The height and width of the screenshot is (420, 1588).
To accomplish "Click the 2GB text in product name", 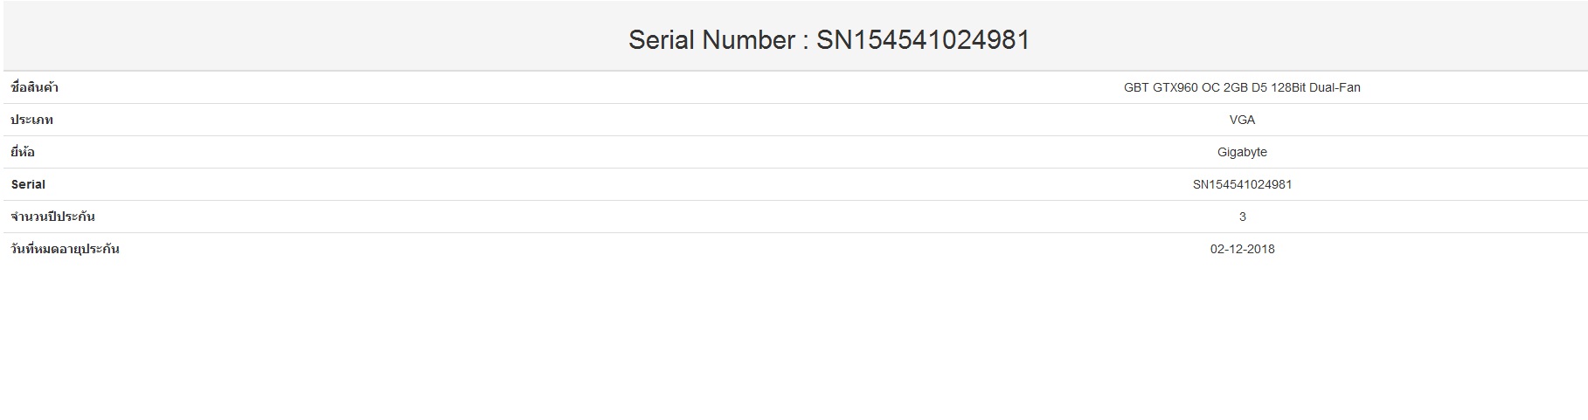I will [1236, 87].
